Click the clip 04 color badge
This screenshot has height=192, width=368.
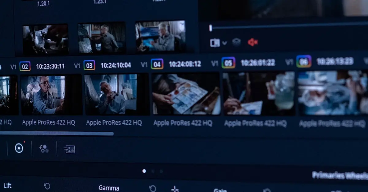pyautogui.click(x=157, y=64)
